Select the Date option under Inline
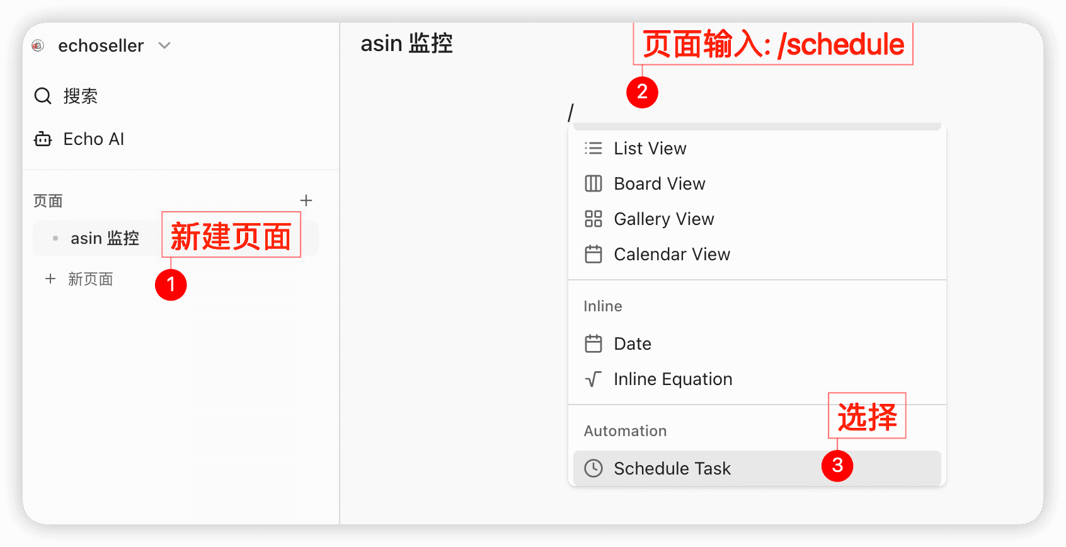The height and width of the screenshot is (547, 1066). [x=633, y=343]
